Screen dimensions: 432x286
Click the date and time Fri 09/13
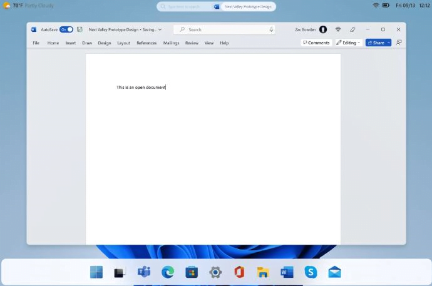[x=413, y=5]
